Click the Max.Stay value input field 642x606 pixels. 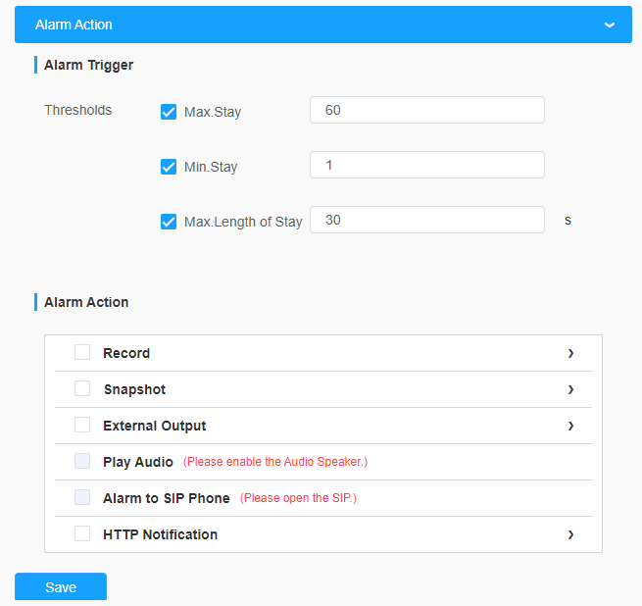[426, 110]
